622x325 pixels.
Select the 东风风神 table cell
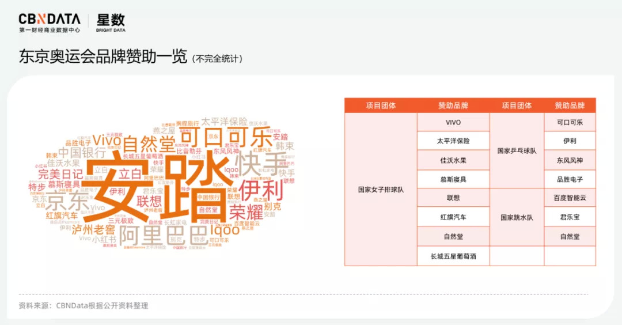click(570, 160)
